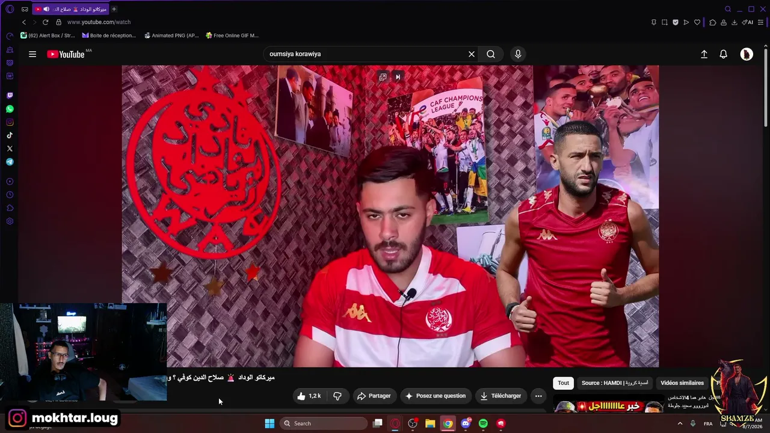The image size is (770, 433).
Task: Open Telegram in the Opera sidebar
Action: 10,162
